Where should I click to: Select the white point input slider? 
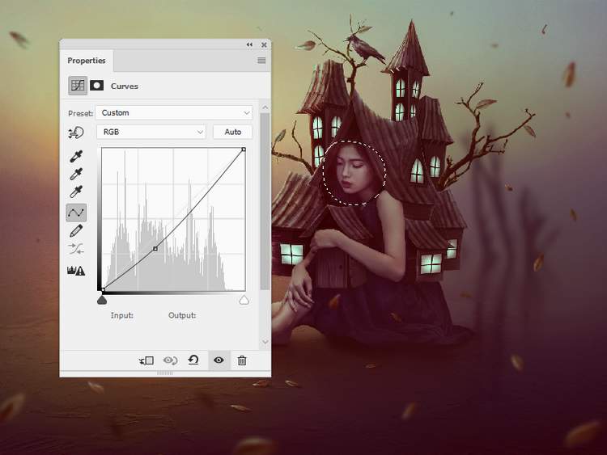coord(244,300)
